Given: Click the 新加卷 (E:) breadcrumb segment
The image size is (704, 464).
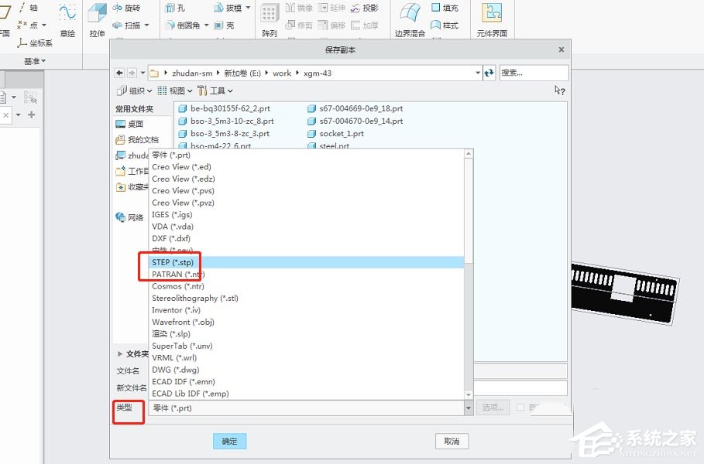Looking at the screenshot, I should [242, 73].
